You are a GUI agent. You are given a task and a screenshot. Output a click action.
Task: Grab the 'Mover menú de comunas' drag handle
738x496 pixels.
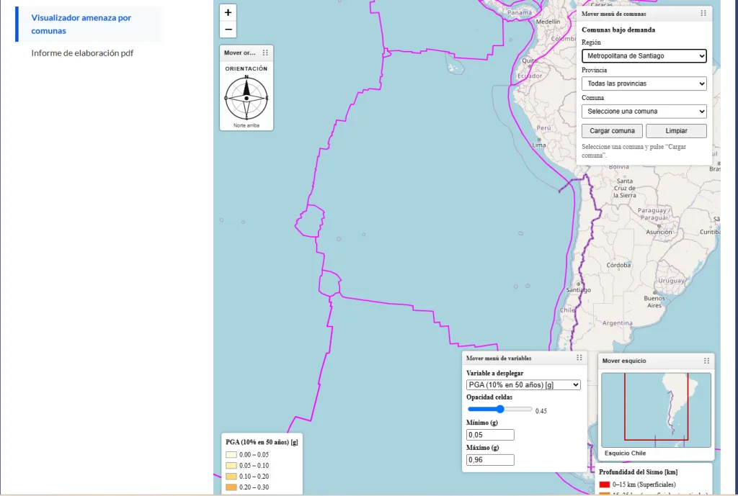pos(703,13)
